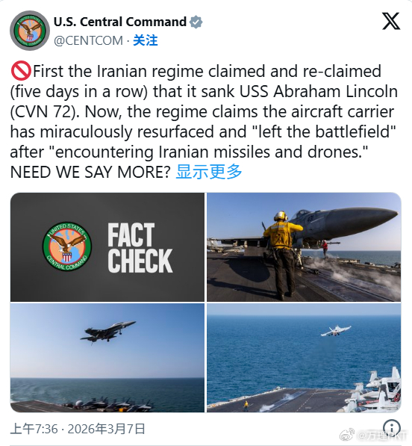Click the blue verified badge
The width and height of the screenshot is (412, 446).
(x=196, y=22)
